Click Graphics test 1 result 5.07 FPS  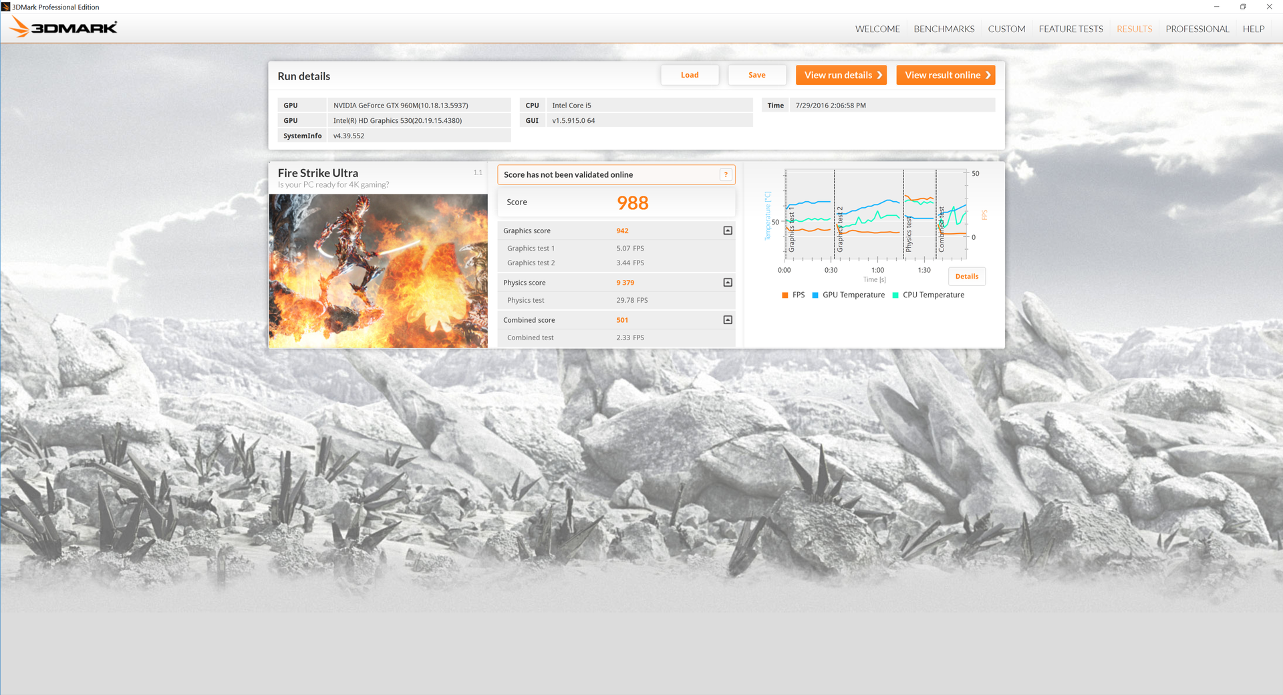[630, 248]
